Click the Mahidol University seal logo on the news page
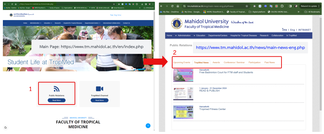This screenshot has height=134, width=324. 177,23
